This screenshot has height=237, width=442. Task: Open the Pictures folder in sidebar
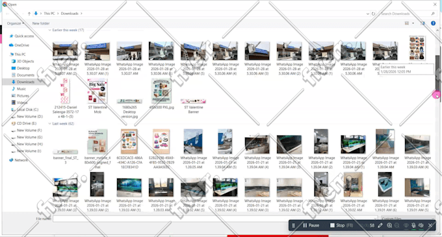pos(20,95)
